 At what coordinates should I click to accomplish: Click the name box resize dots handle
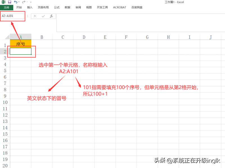click(27, 16)
